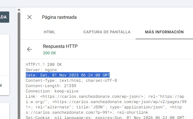Click the Content-Length: 21359 line
The image size is (193, 119).
point(51,86)
